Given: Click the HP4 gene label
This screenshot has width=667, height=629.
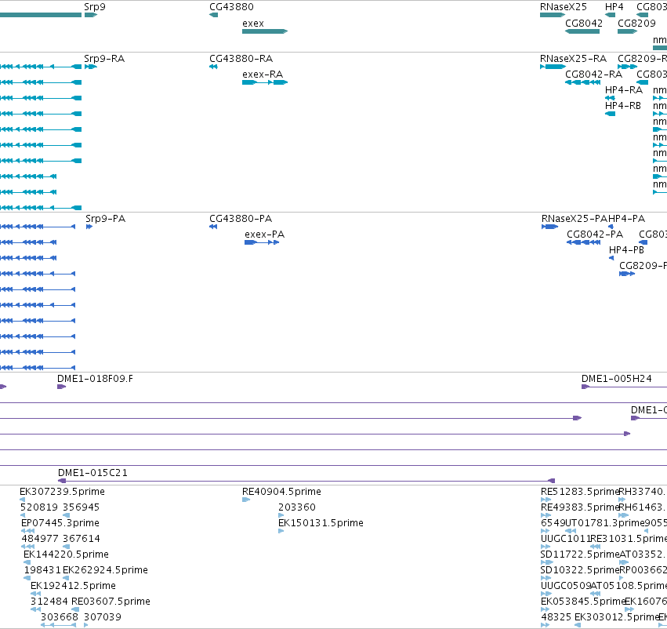Looking at the screenshot, I should click(614, 7).
